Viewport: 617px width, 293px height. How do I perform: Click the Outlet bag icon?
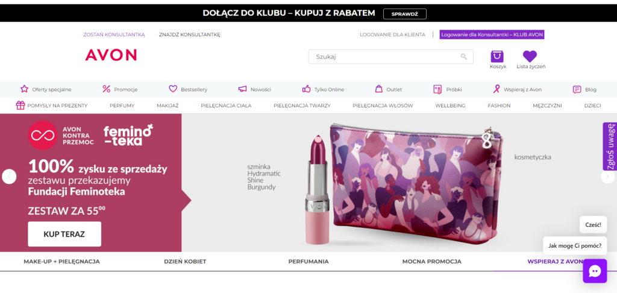click(x=379, y=89)
